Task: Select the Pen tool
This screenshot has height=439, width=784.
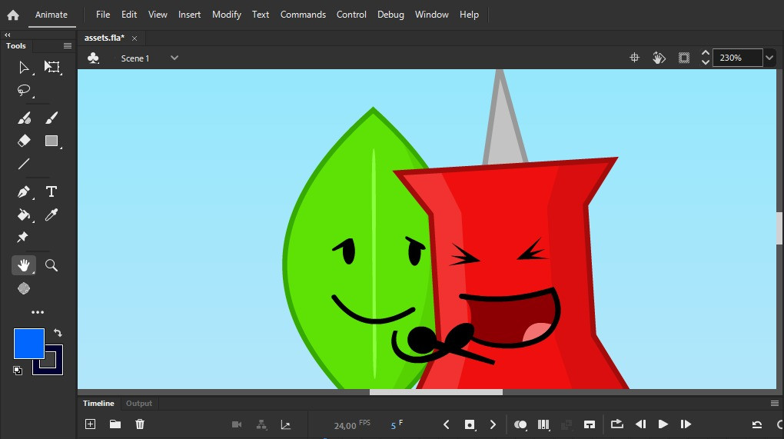Action: point(24,191)
